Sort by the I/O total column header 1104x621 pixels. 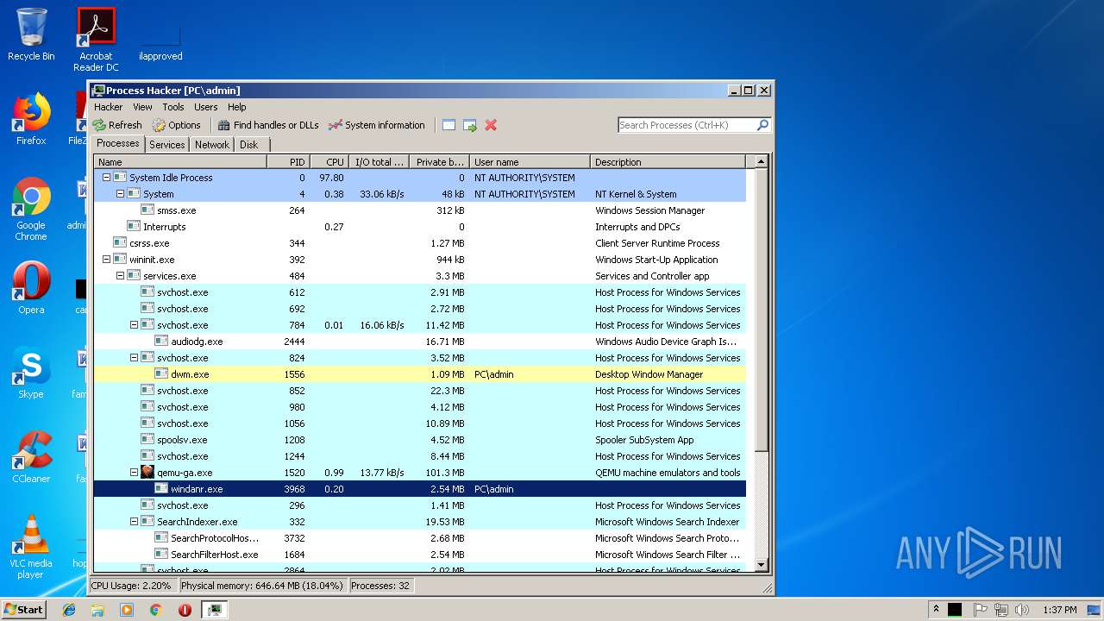pyautogui.click(x=379, y=162)
